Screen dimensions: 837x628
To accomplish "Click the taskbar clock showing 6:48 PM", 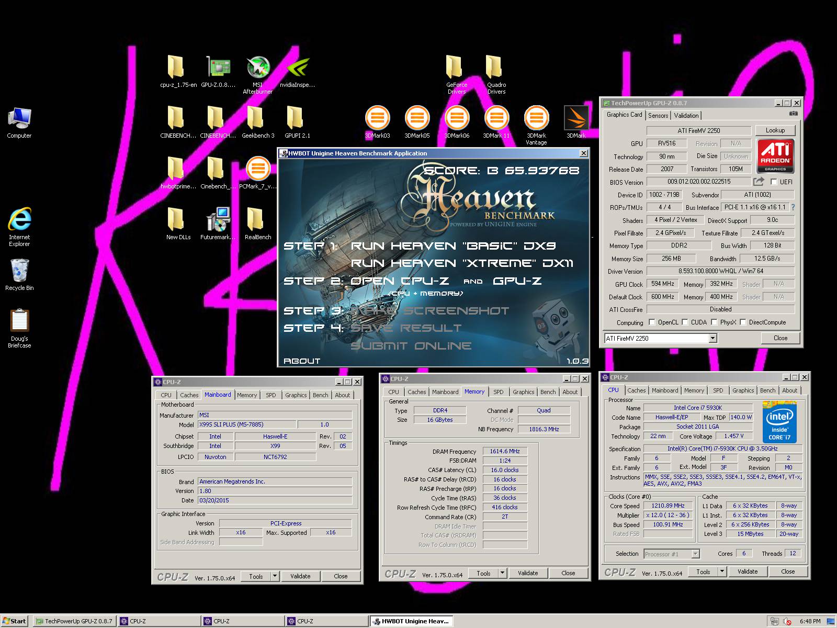I will click(x=810, y=621).
